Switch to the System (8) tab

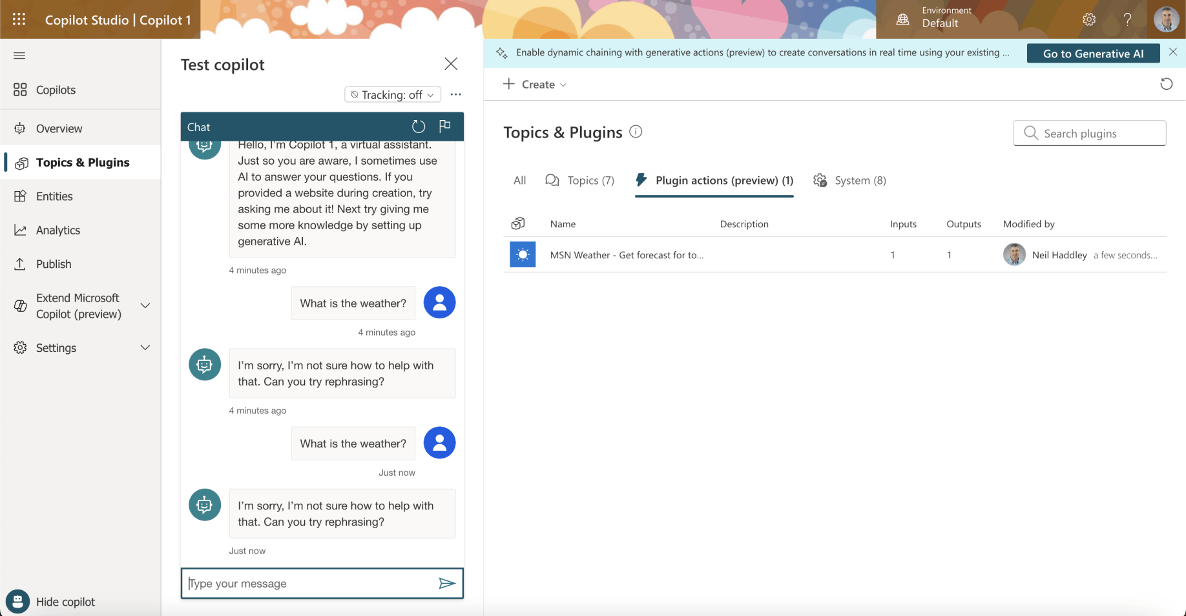coord(850,181)
